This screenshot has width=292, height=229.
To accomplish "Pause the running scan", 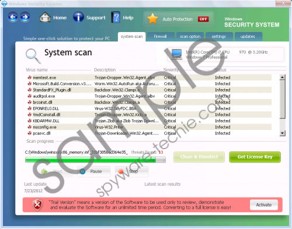I will click(94, 171).
